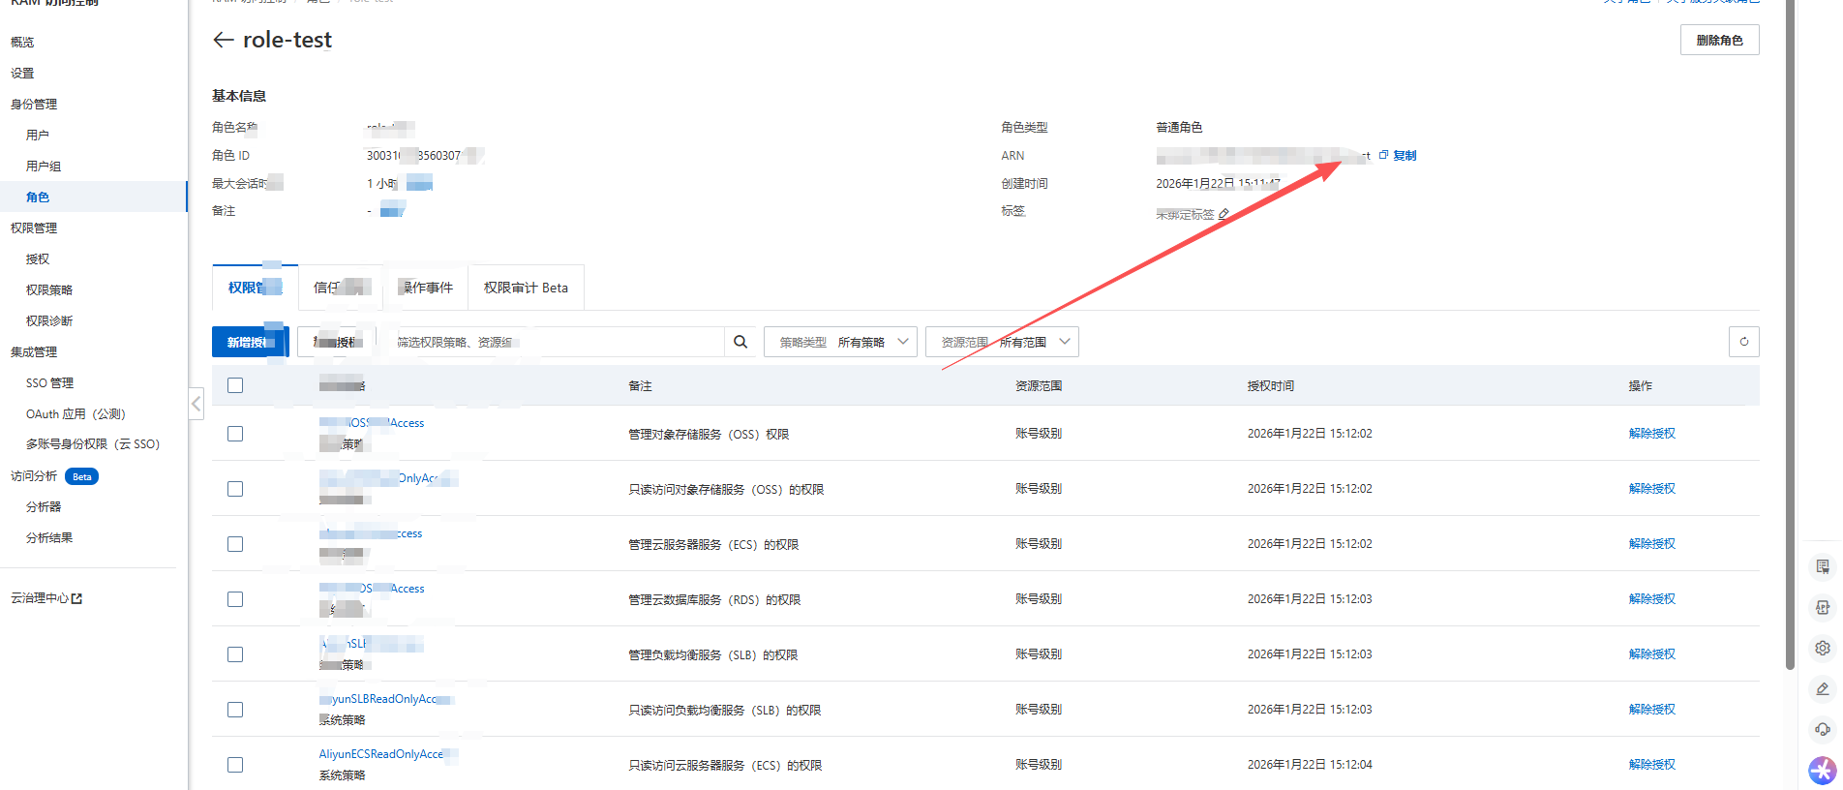Open 权限策略 in the left menu
The image size is (1843, 790).
(49, 289)
